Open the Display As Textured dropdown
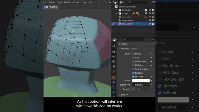Viewport: 199px width, 112px height. [141, 85]
